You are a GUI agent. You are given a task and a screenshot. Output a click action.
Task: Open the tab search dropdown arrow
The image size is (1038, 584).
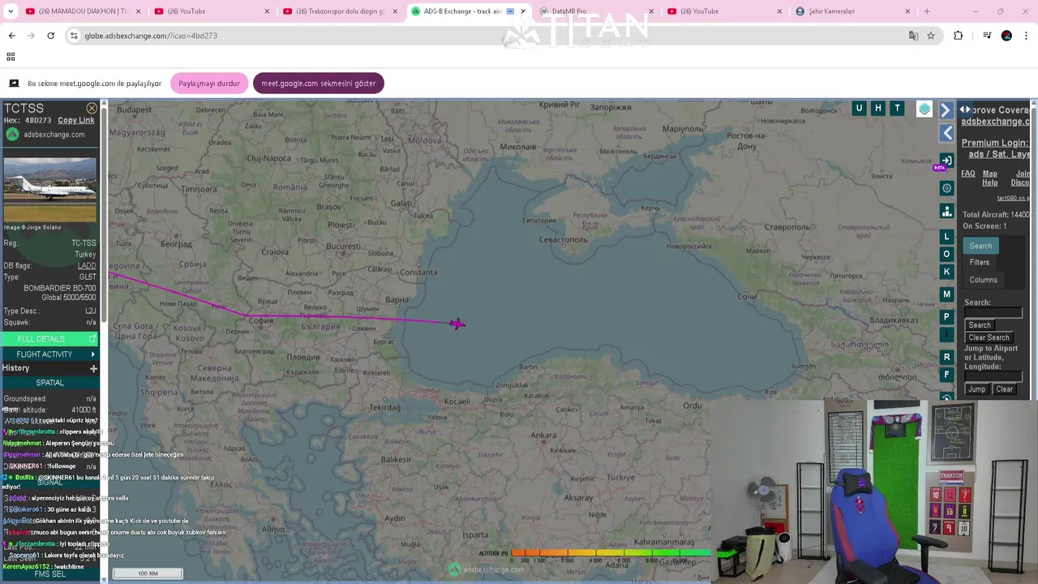tap(11, 11)
